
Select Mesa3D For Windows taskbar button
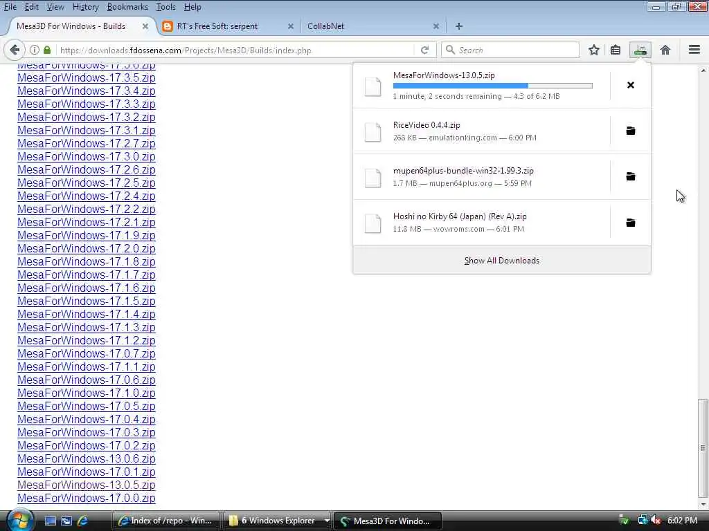pos(387,521)
